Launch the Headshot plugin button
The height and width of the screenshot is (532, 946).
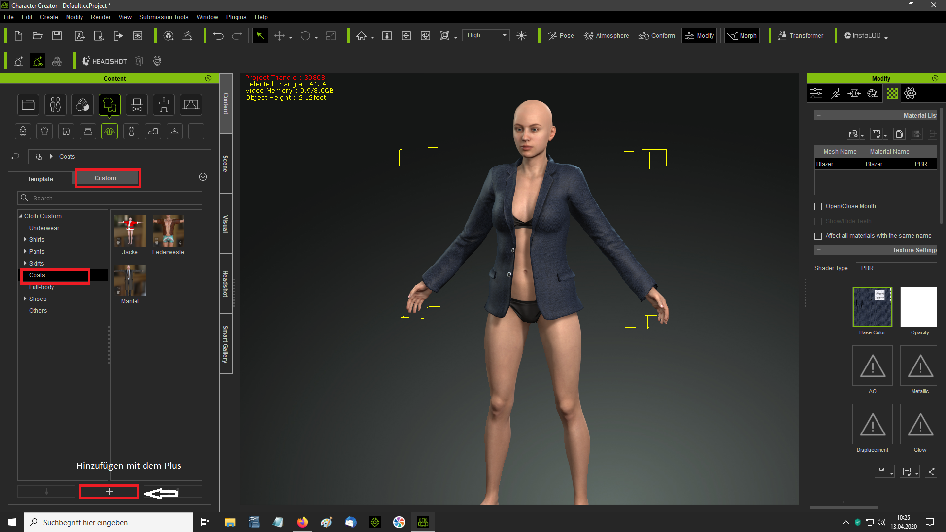[104, 61]
